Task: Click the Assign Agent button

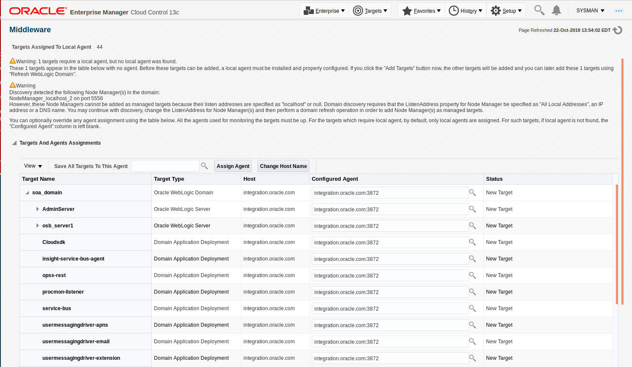Action: click(233, 166)
